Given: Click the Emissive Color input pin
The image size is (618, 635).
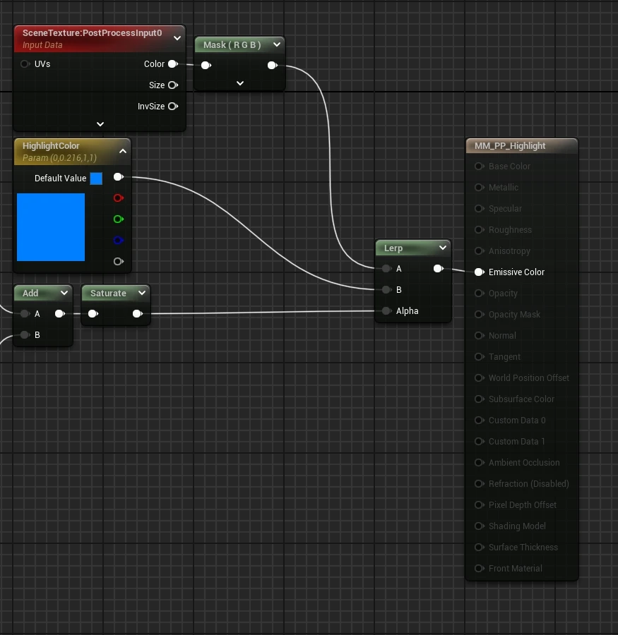Looking at the screenshot, I should 479,272.
